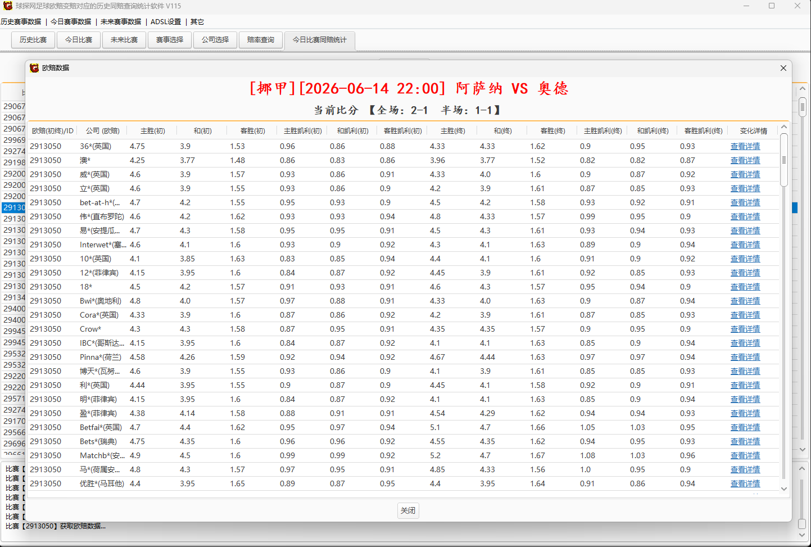Image resolution: width=811 pixels, height=547 pixels.
Task: Open 查看详情 for Interwet* row
Action: (x=745, y=245)
